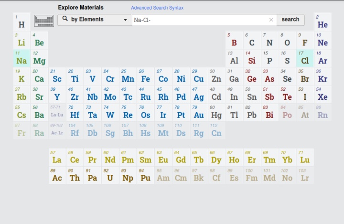Screen dimensions: 344x224
Task: Add Boron (B) to the search
Action: (x=234, y=40)
